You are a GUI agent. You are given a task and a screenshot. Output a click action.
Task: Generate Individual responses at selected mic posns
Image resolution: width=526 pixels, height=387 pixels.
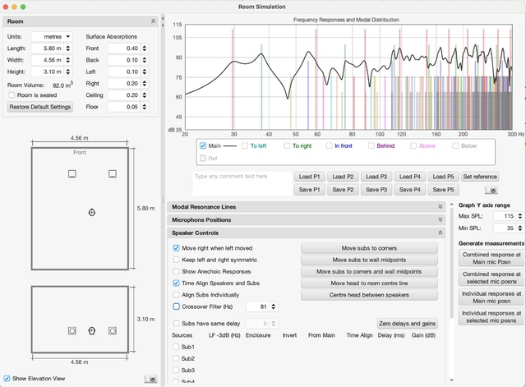[491, 316]
